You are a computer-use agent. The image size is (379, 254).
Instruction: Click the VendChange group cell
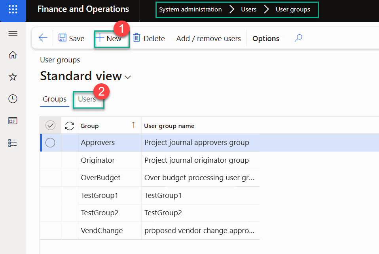click(110, 231)
